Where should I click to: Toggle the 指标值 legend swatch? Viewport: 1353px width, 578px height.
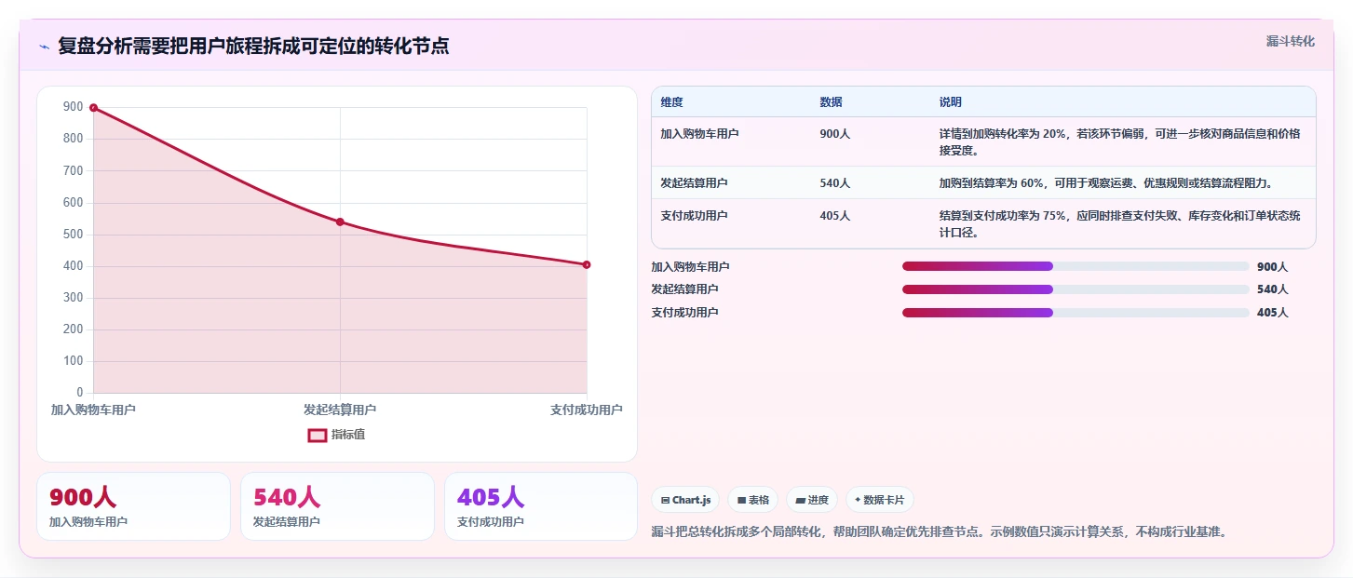[318, 435]
